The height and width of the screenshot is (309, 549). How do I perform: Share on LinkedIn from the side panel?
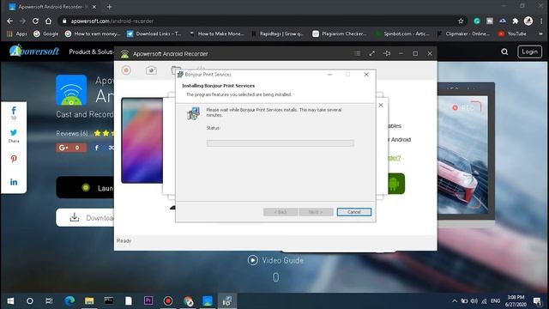click(x=14, y=182)
